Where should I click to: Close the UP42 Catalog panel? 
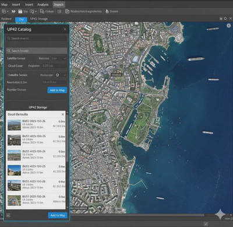click(x=65, y=29)
